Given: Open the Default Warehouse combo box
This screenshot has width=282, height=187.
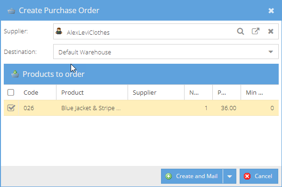Looking at the screenshot, I should [166, 52].
